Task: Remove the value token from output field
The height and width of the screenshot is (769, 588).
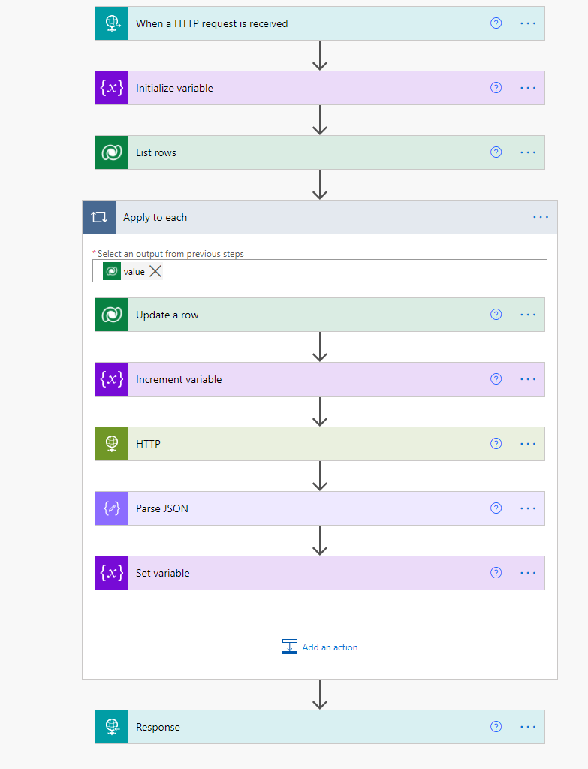Action: pyautogui.click(x=155, y=271)
